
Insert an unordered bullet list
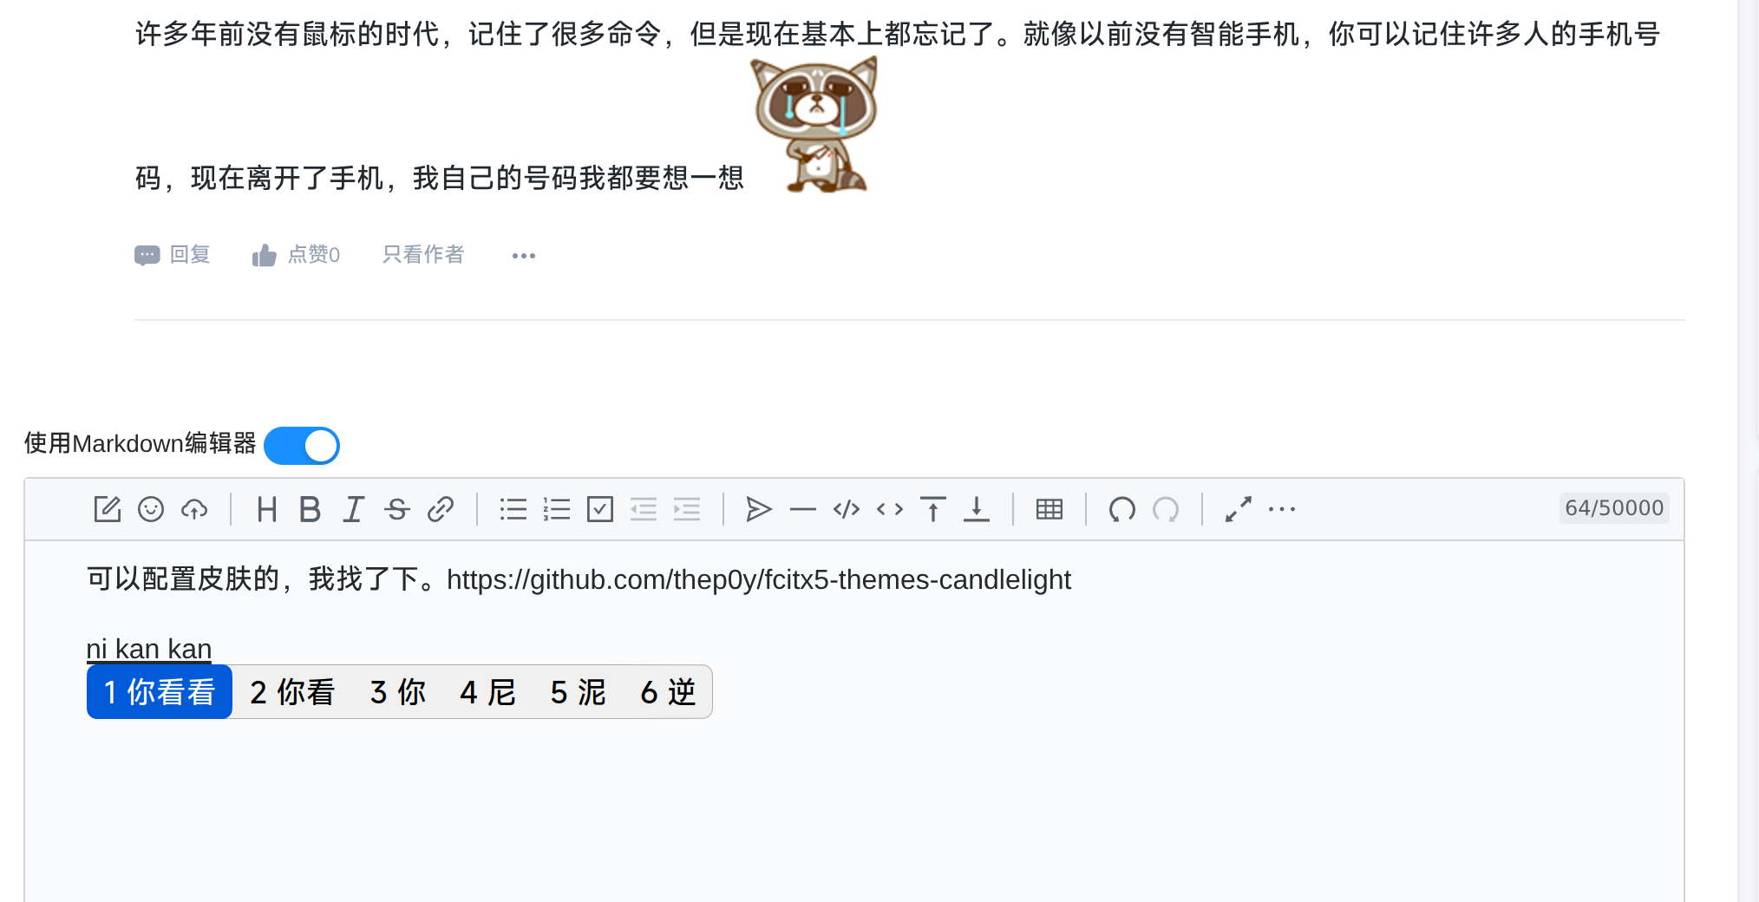coord(513,509)
